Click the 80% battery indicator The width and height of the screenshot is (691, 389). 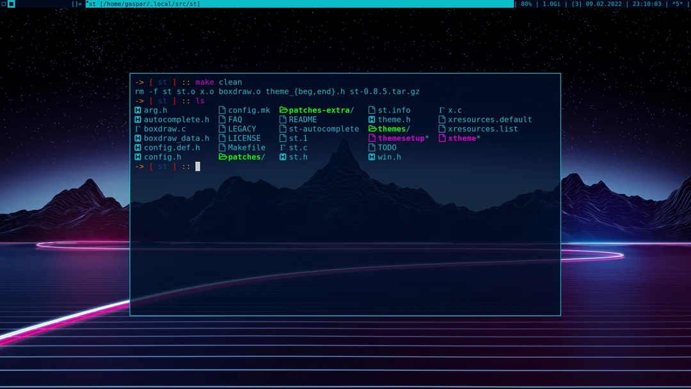(525, 4)
